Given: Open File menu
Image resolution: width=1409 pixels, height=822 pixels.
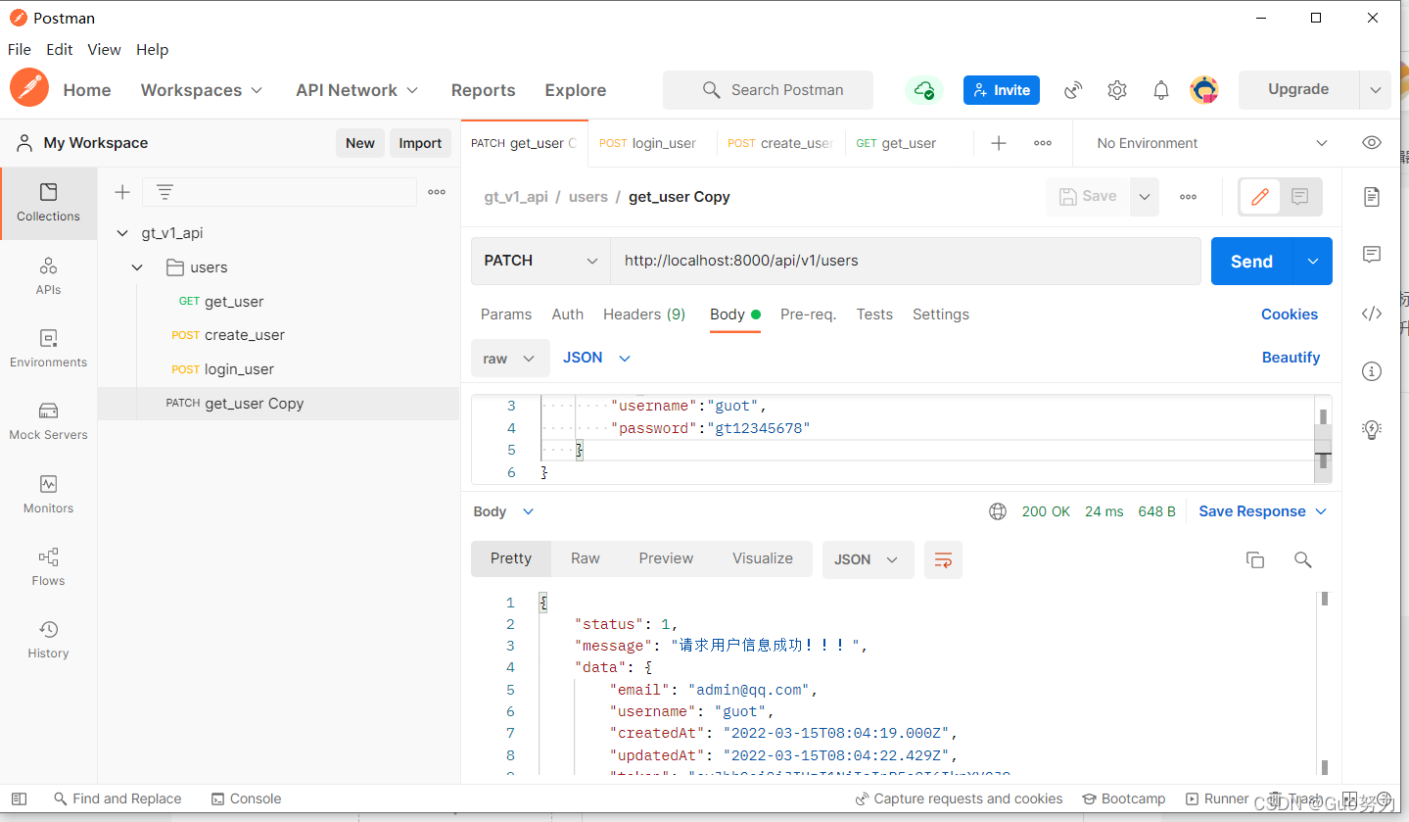Looking at the screenshot, I should coord(20,49).
